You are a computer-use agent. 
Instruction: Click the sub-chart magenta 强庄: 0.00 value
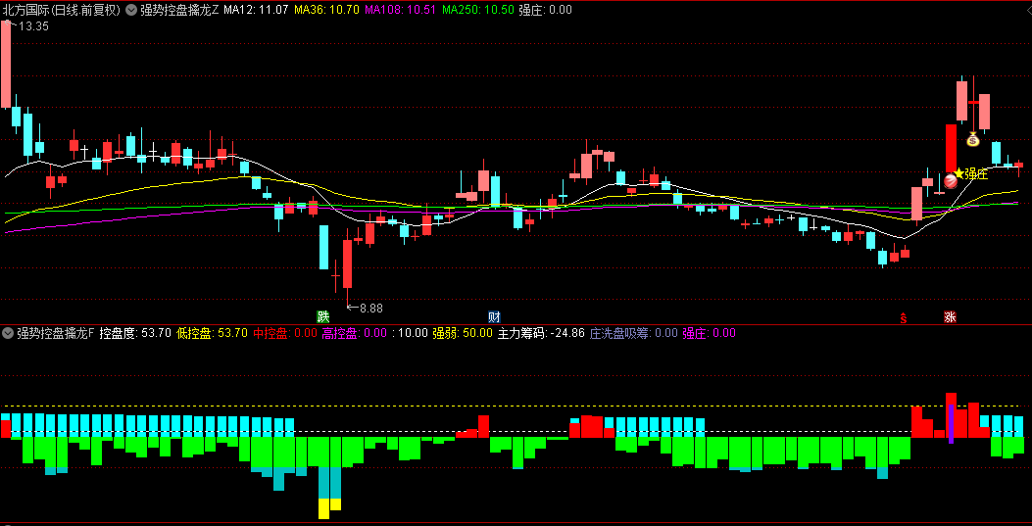click(x=709, y=333)
